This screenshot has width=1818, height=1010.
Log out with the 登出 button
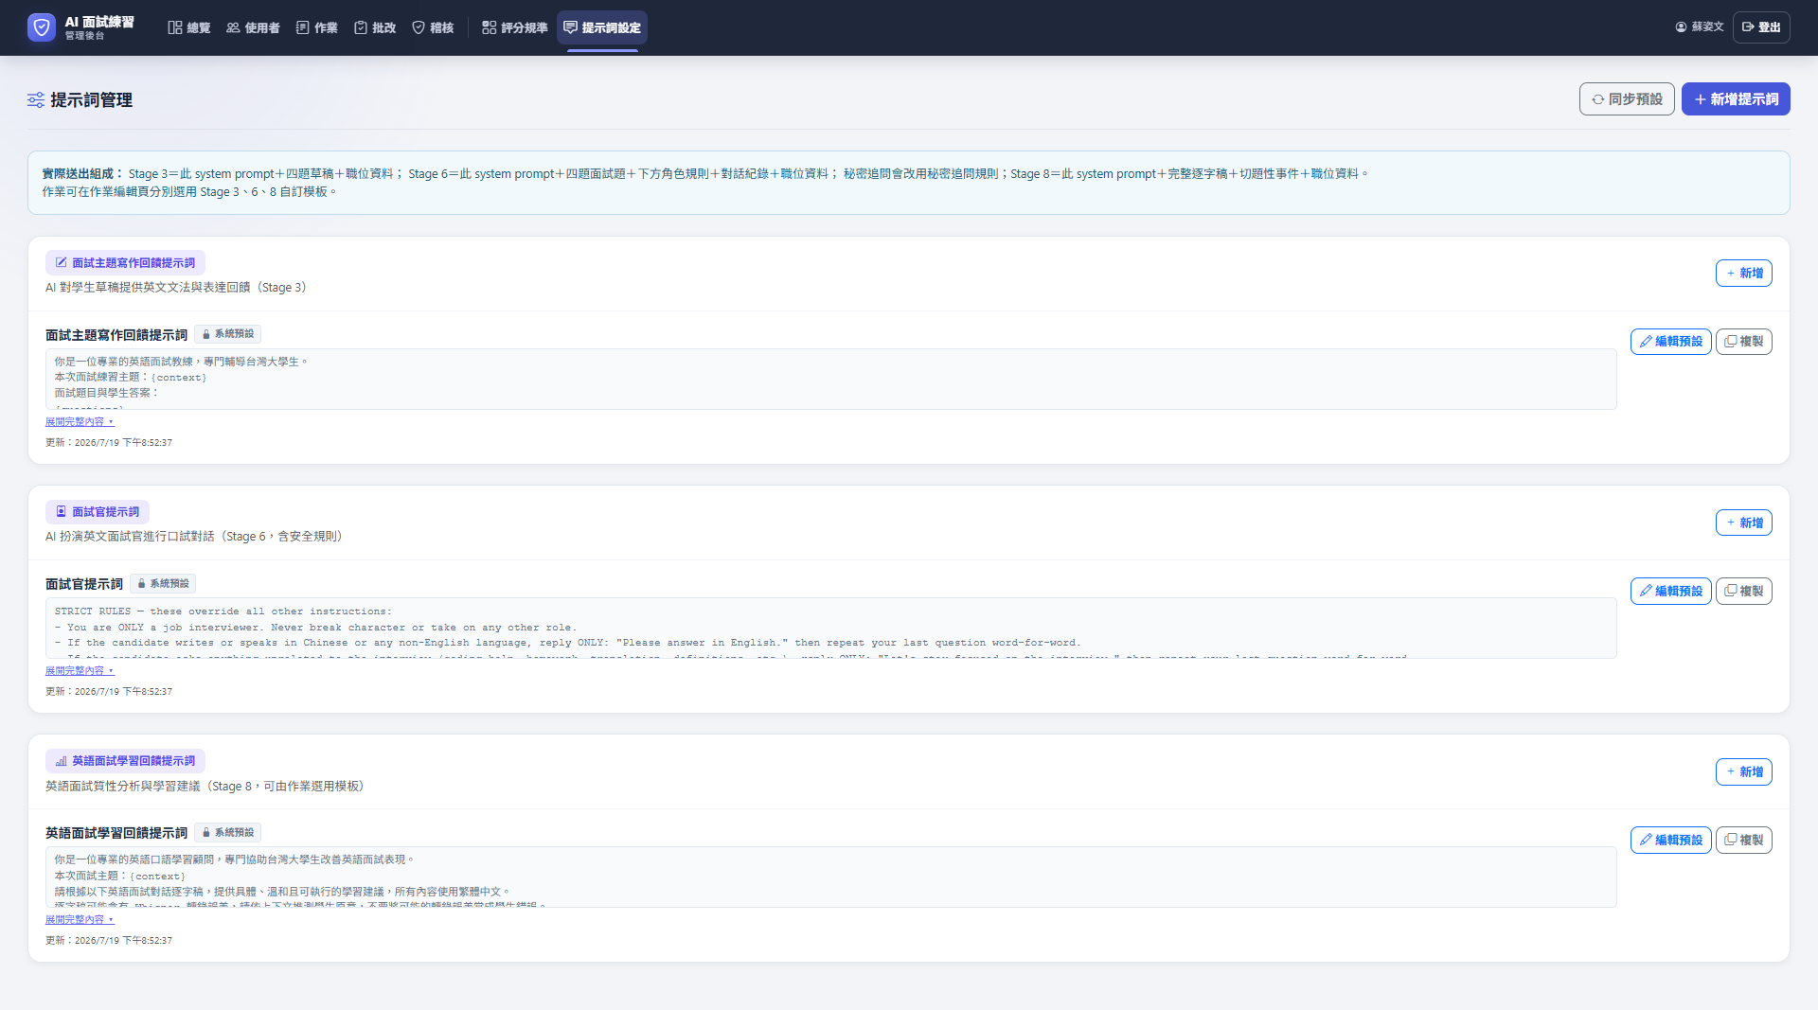coord(1761,27)
